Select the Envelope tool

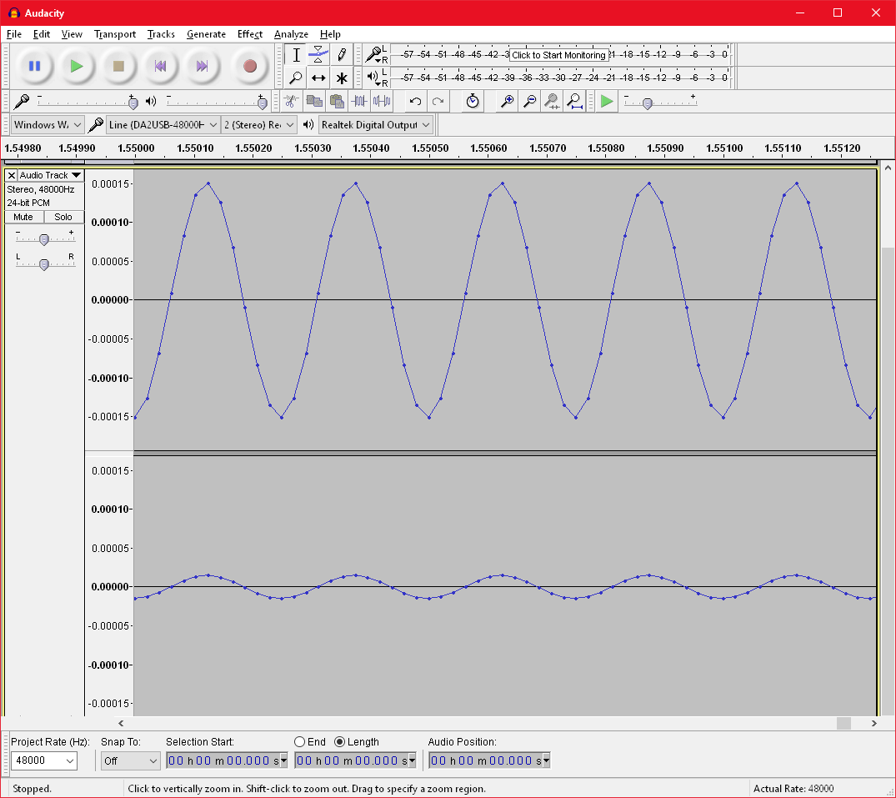pos(318,55)
